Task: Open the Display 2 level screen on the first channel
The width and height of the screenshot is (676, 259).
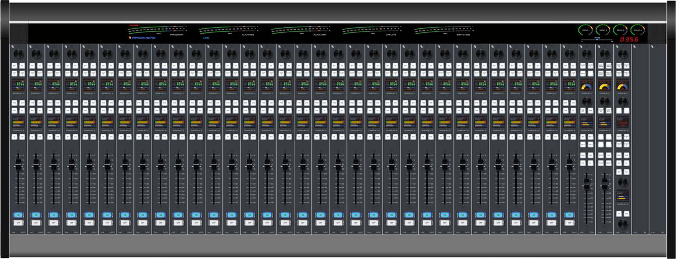Action: click(18, 122)
